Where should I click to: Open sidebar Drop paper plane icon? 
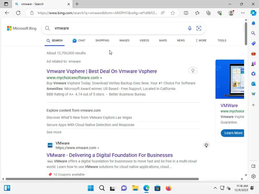253,94
